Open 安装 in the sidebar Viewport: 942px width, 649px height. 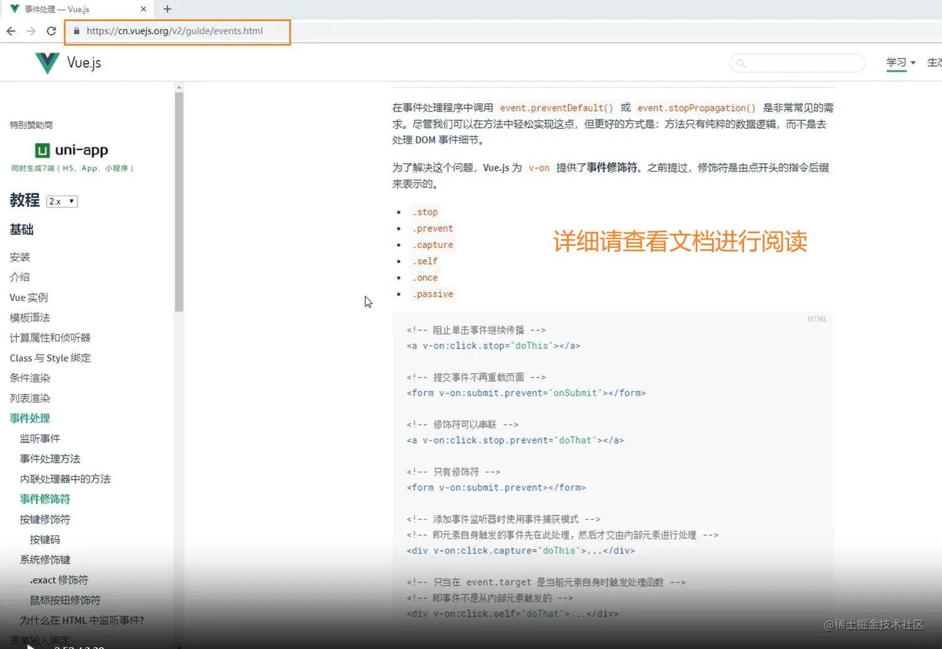tap(20, 257)
